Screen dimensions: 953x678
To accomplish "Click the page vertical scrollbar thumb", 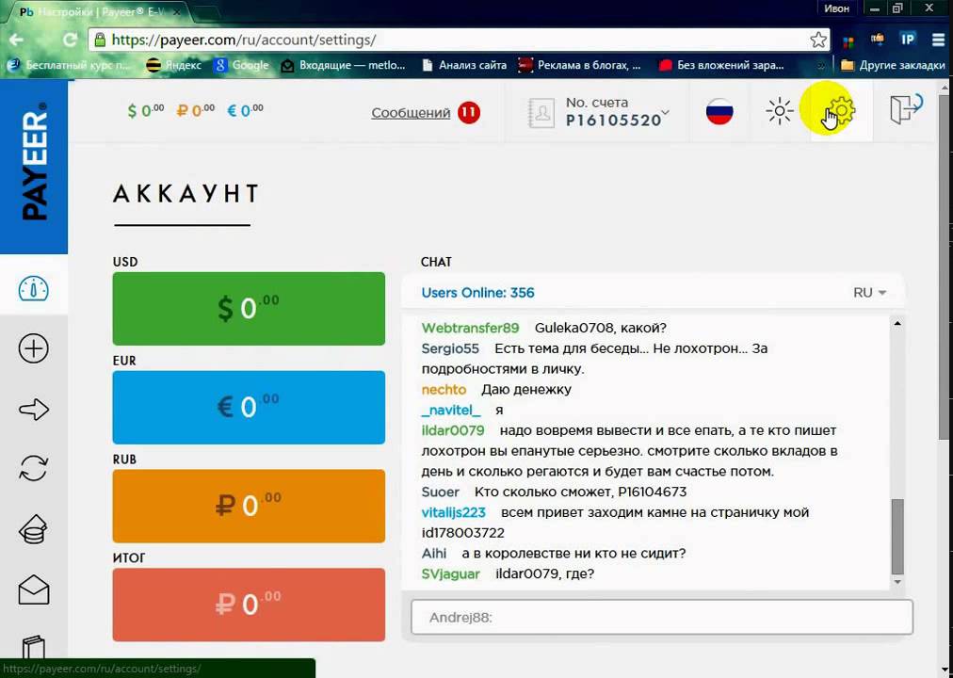I will coord(945,266).
